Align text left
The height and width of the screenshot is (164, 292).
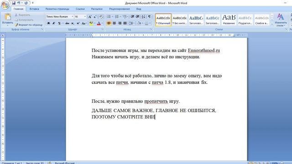pos(109,23)
